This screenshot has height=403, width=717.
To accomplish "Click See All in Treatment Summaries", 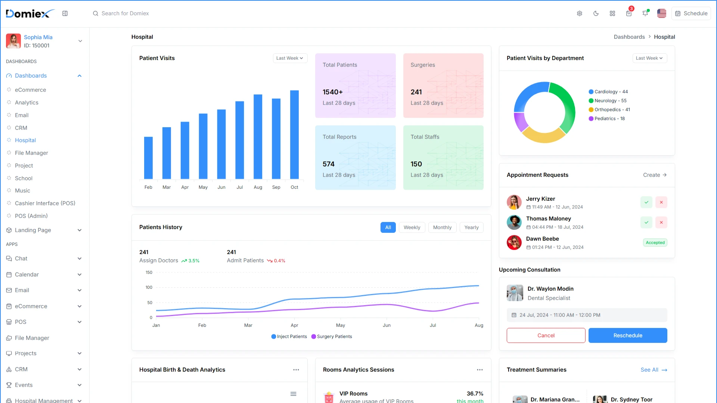I will (654, 370).
